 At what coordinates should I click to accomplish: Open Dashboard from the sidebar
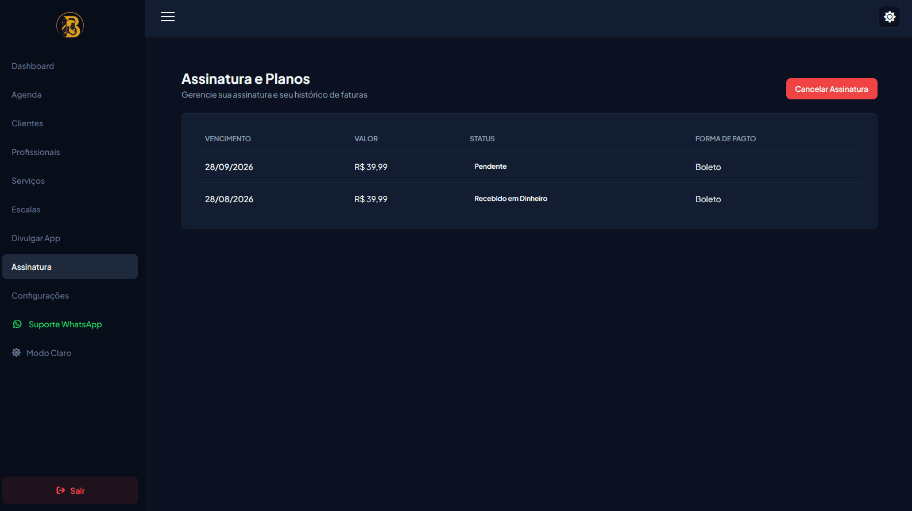[70, 66]
